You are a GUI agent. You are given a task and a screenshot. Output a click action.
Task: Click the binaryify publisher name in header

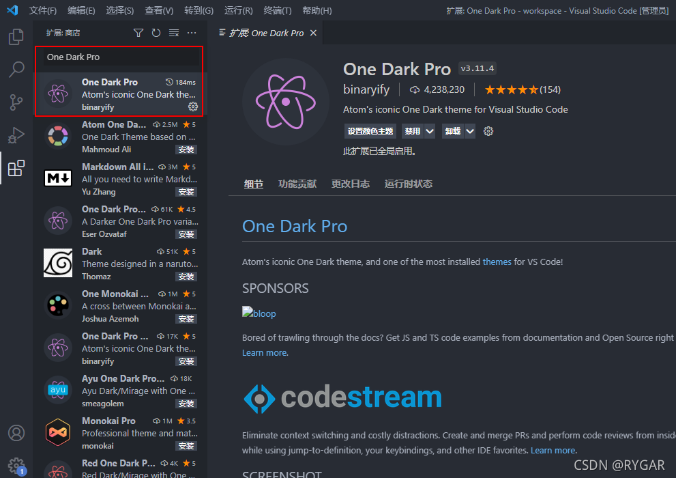[366, 89]
